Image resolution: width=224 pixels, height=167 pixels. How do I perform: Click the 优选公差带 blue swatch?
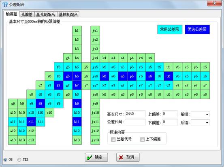click(x=197, y=29)
